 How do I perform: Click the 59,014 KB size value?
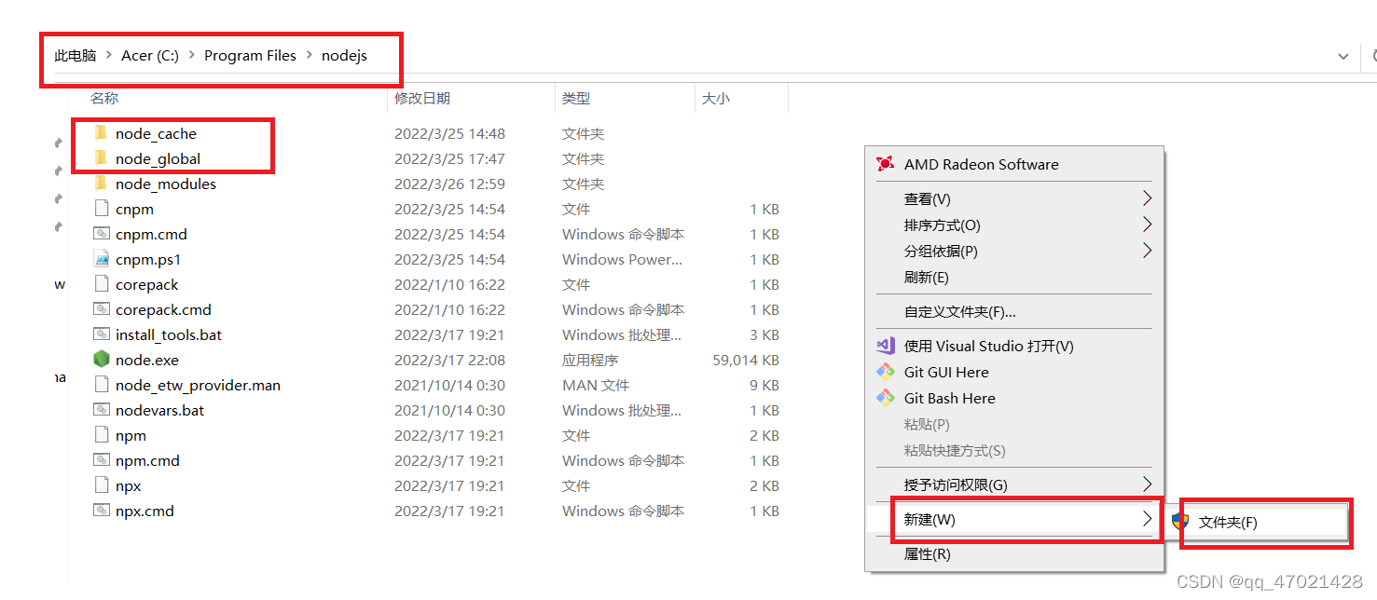tap(746, 360)
